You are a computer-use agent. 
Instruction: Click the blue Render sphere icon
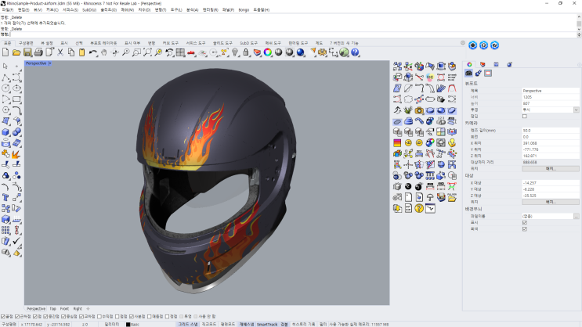301,52
